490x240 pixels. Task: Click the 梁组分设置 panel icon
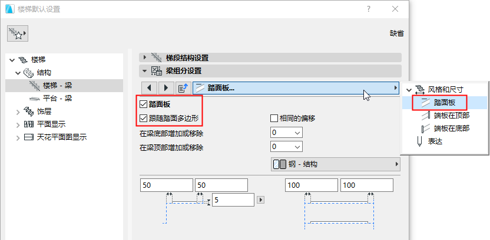pyautogui.click(x=157, y=71)
